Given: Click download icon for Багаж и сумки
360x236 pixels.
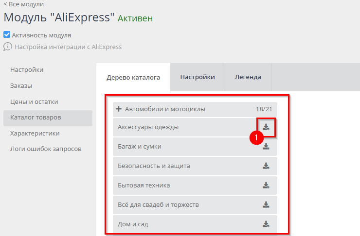Looking at the screenshot, I should (266, 147).
